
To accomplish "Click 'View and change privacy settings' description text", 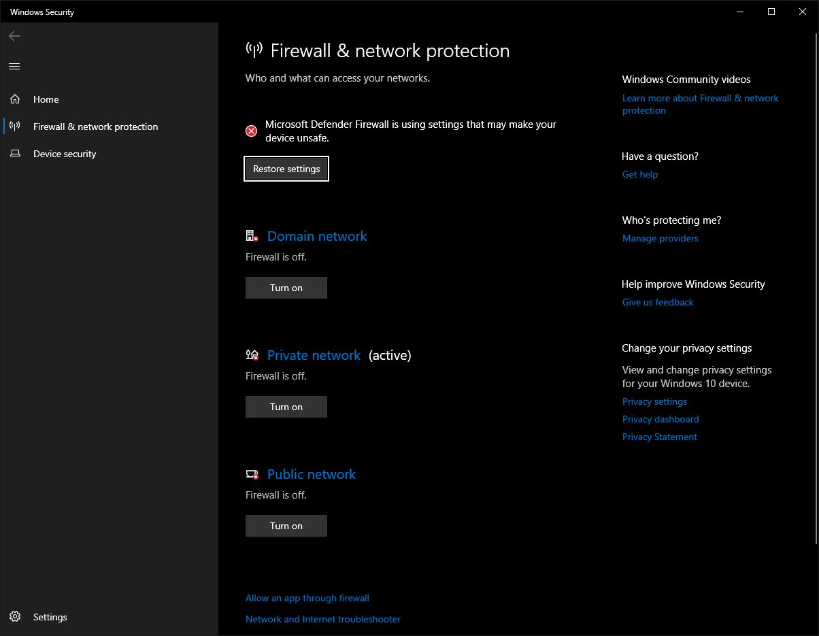I will 697,377.
